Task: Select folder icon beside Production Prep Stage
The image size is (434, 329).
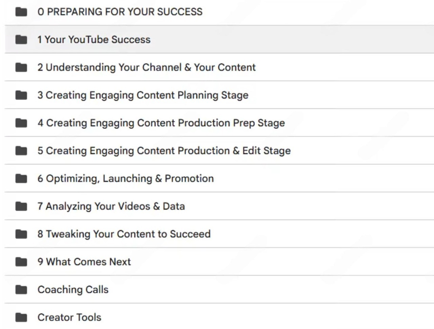Action: (x=21, y=123)
